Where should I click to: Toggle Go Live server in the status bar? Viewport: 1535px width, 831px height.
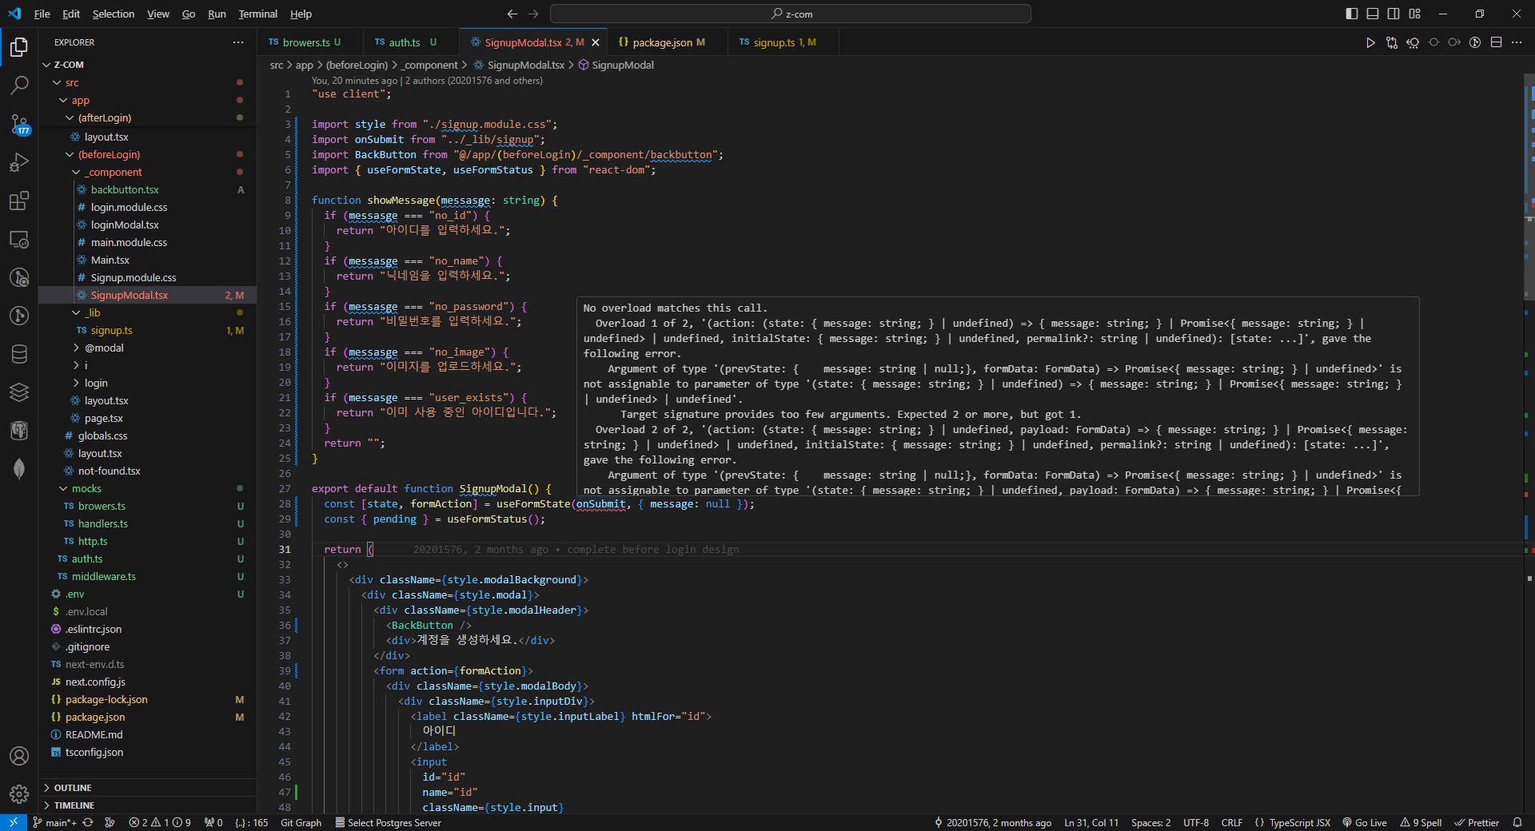coord(1365,822)
